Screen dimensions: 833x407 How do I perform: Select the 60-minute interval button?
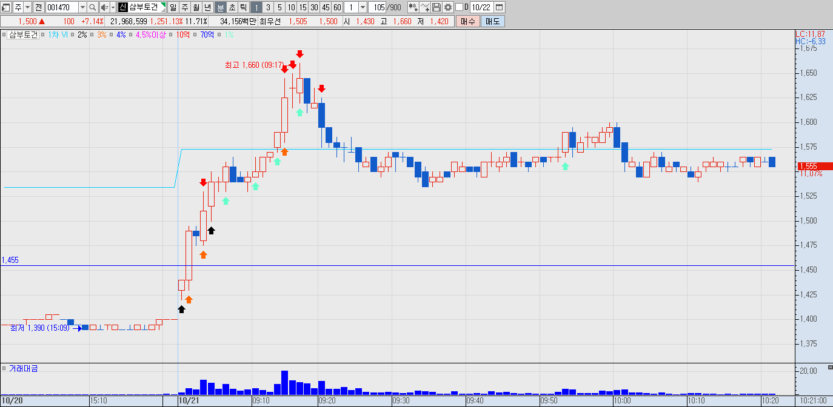337,7
